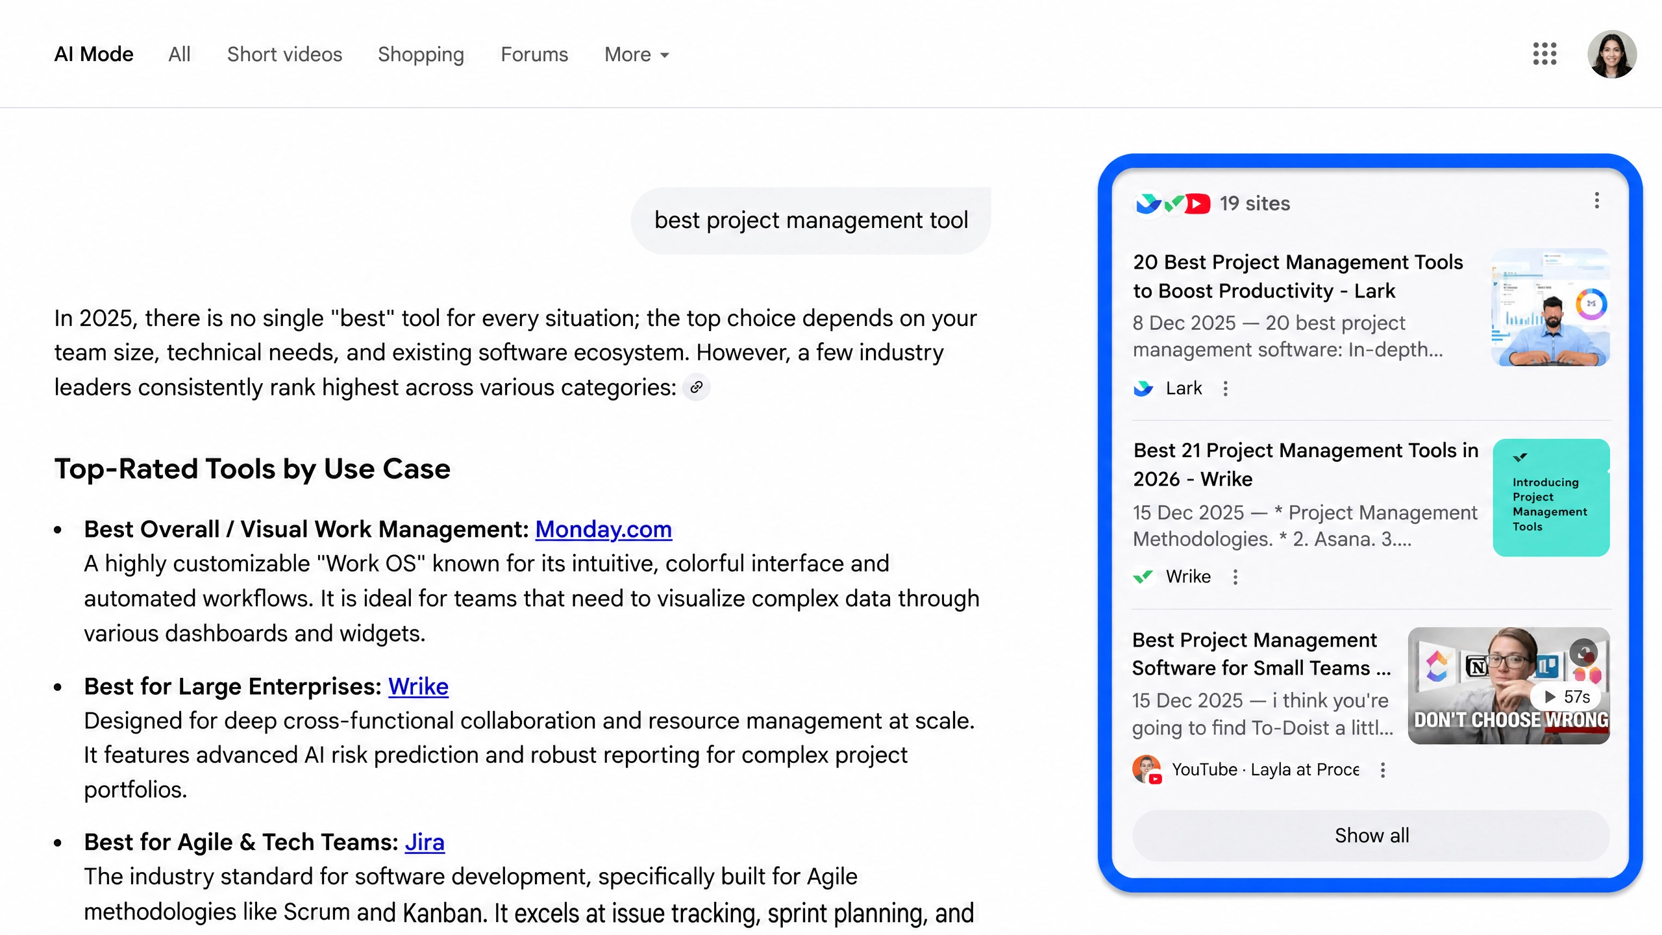Switch to the AI Mode tab
This screenshot has width=1662, height=935.
point(93,55)
